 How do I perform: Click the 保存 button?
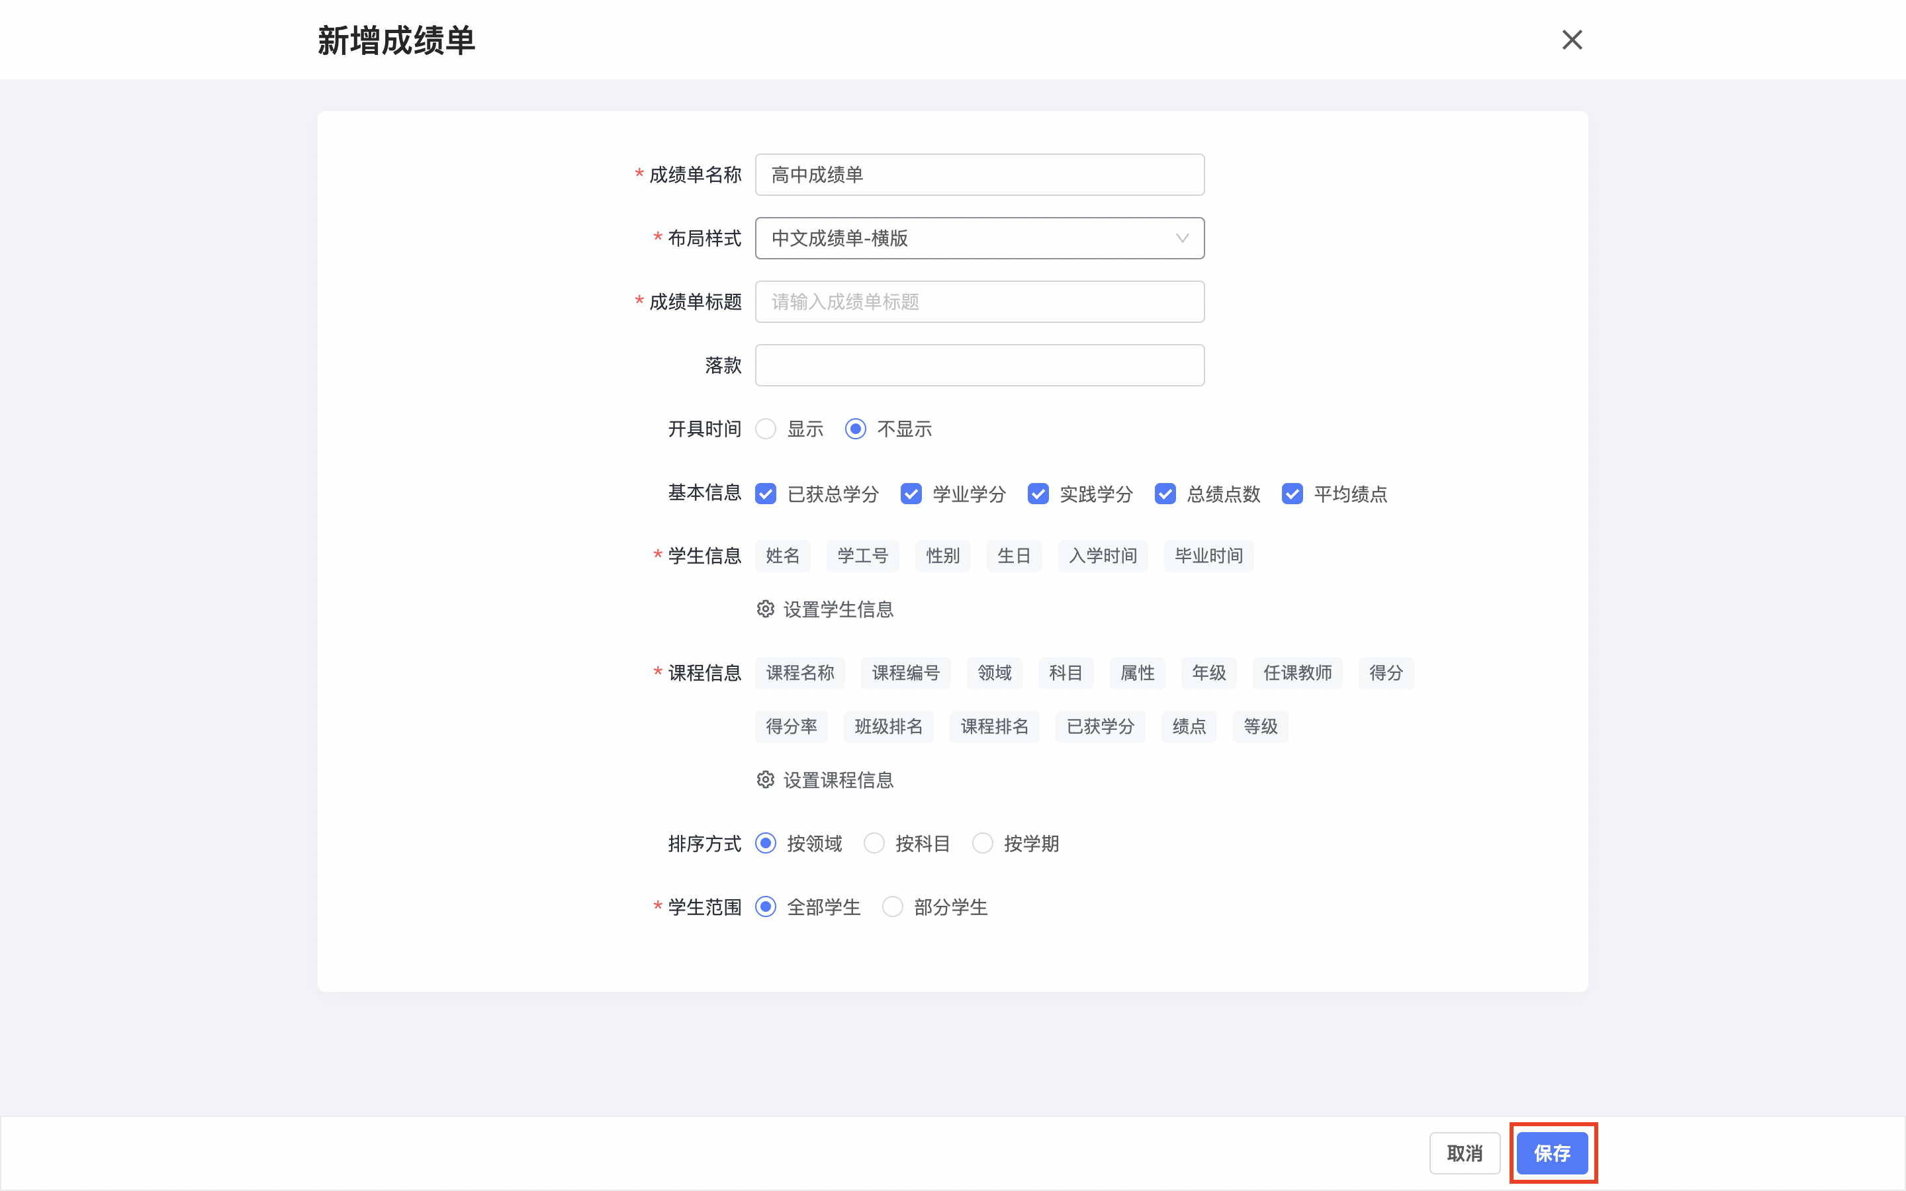click(x=1551, y=1153)
